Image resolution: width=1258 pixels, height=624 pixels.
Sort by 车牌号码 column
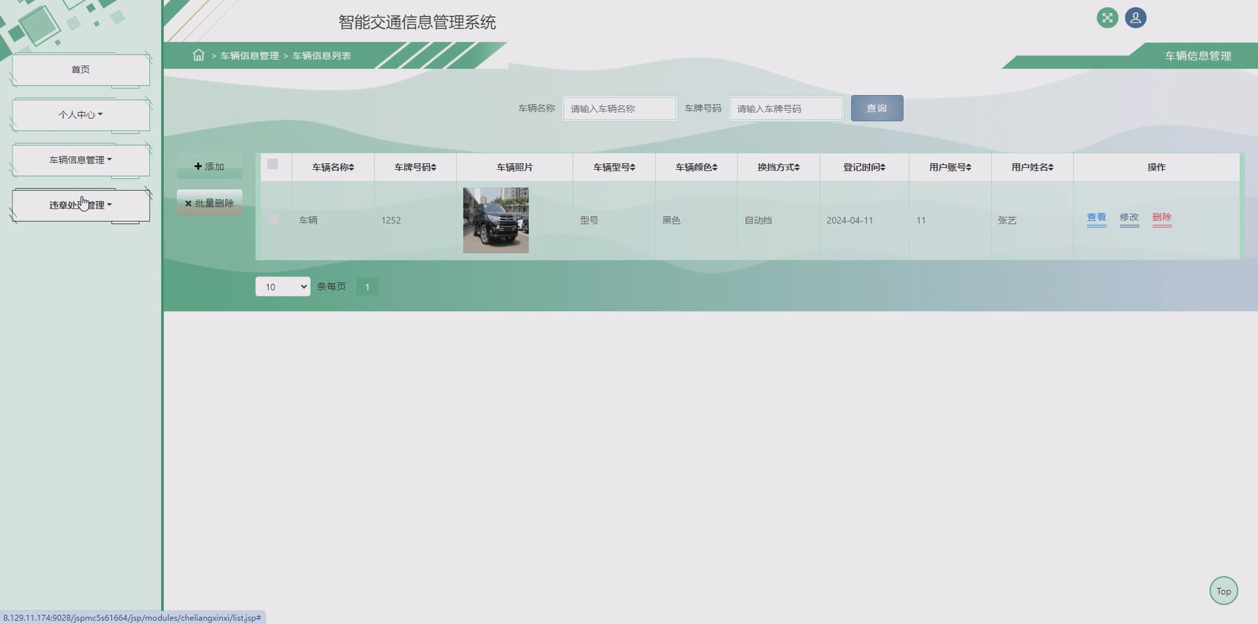pos(415,167)
